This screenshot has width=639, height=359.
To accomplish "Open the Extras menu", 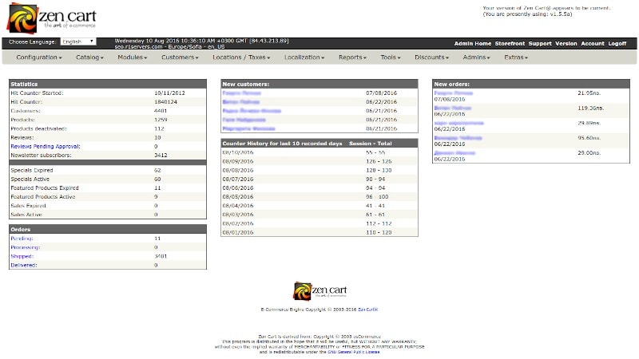I will tap(516, 57).
